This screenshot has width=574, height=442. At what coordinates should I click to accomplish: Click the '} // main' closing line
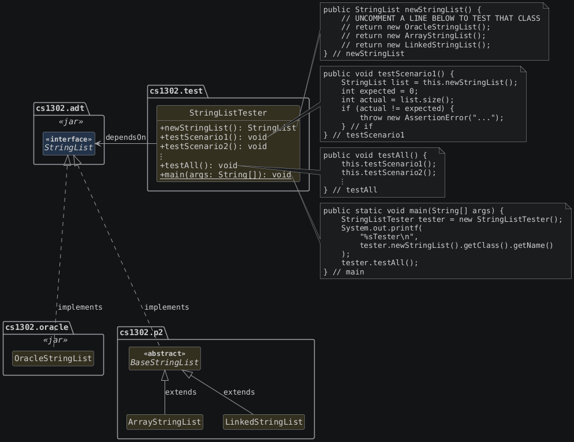(x=344, y=272)
